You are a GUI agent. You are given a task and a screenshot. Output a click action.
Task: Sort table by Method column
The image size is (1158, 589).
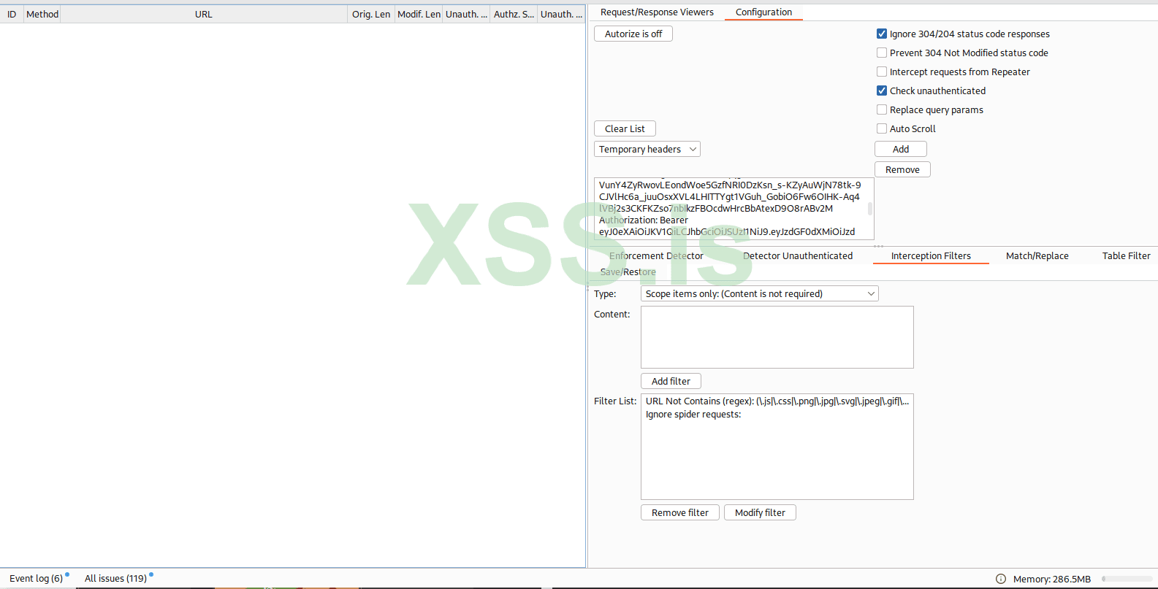pos(42,14)
